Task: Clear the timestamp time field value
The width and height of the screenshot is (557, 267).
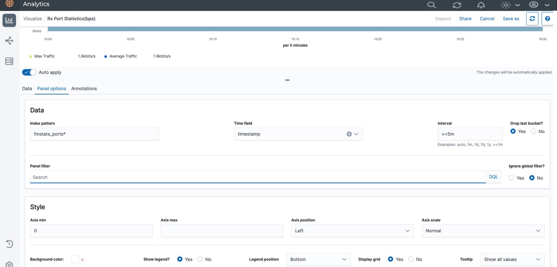Action: coord(349,134)
